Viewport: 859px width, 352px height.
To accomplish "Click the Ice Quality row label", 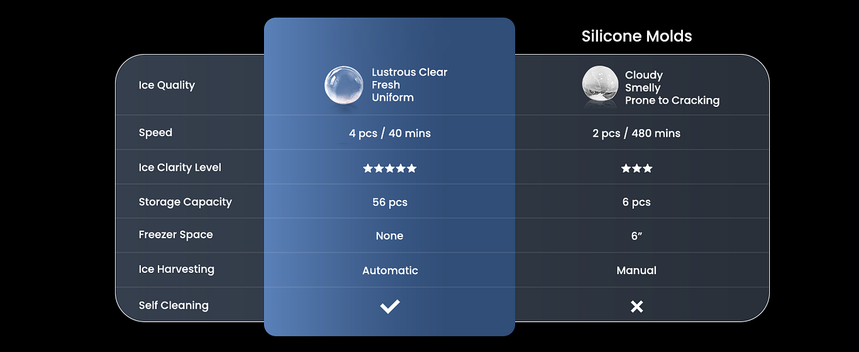I will (167, 85).
